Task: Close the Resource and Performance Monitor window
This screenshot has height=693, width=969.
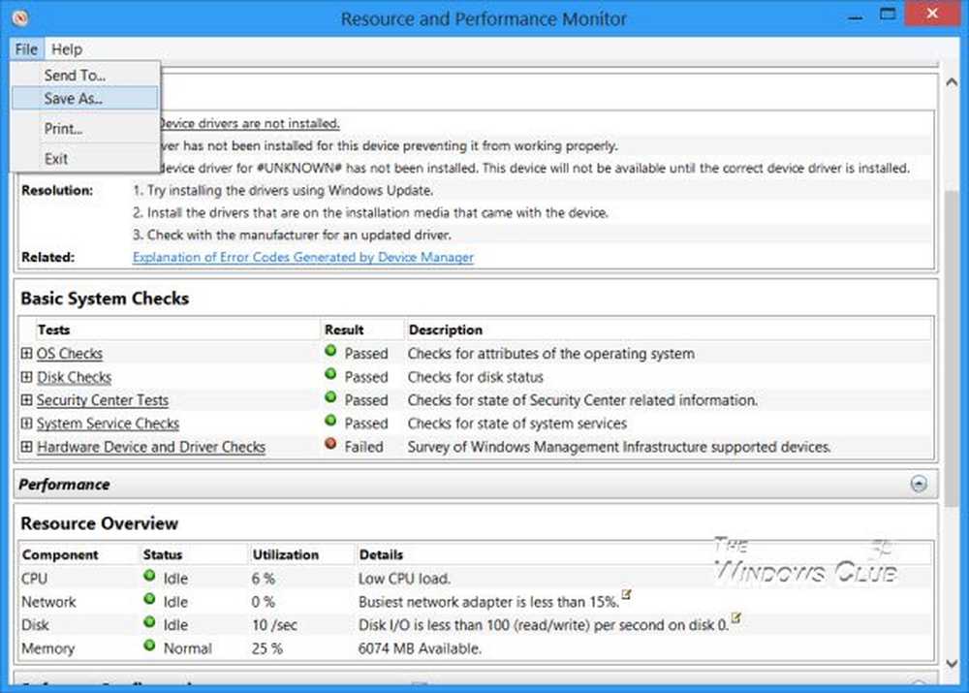Action: 932,14
